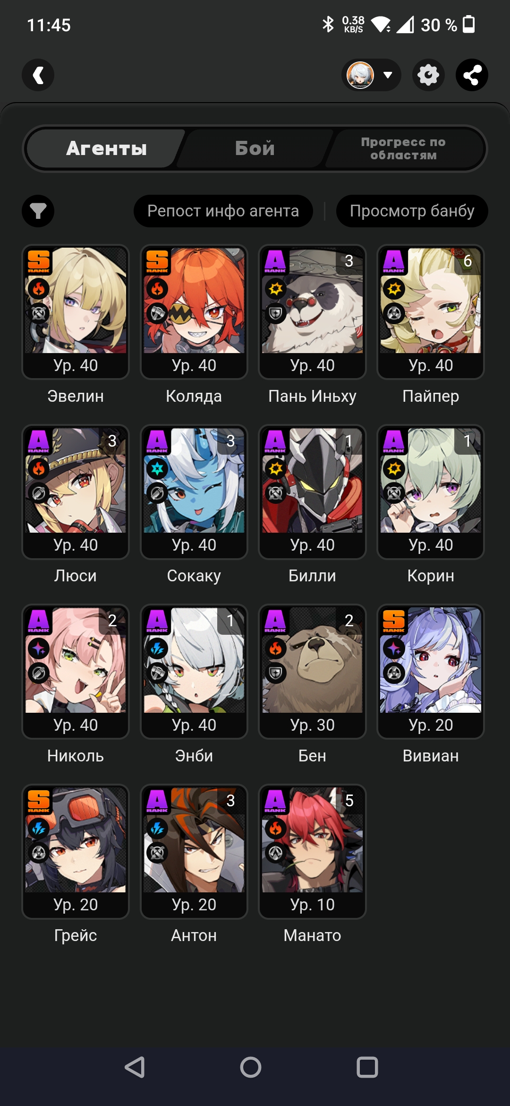Screen dimensions: 510x1106
Task: Open Прогресс по областям tab
Action: click(x=404, y=148)
